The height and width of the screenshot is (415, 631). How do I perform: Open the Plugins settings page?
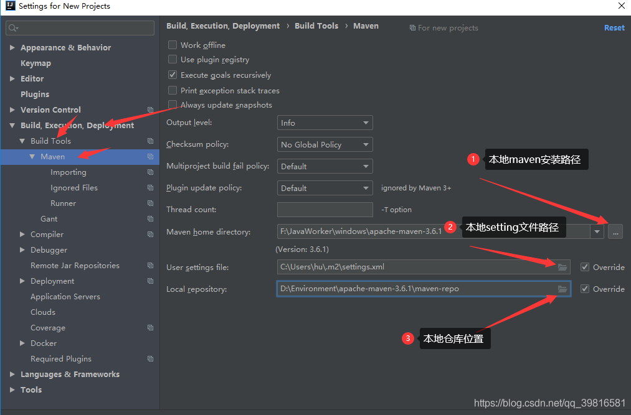coord(35,94)
